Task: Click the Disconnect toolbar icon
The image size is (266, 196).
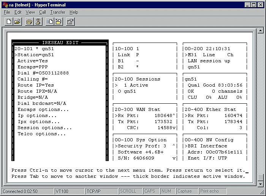Action: tap(38, 22)
